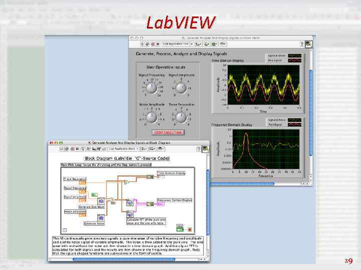
Task: Click red Abort Execution in front panel toolbar
Action: pyautogui.click(x=153, y=44)
